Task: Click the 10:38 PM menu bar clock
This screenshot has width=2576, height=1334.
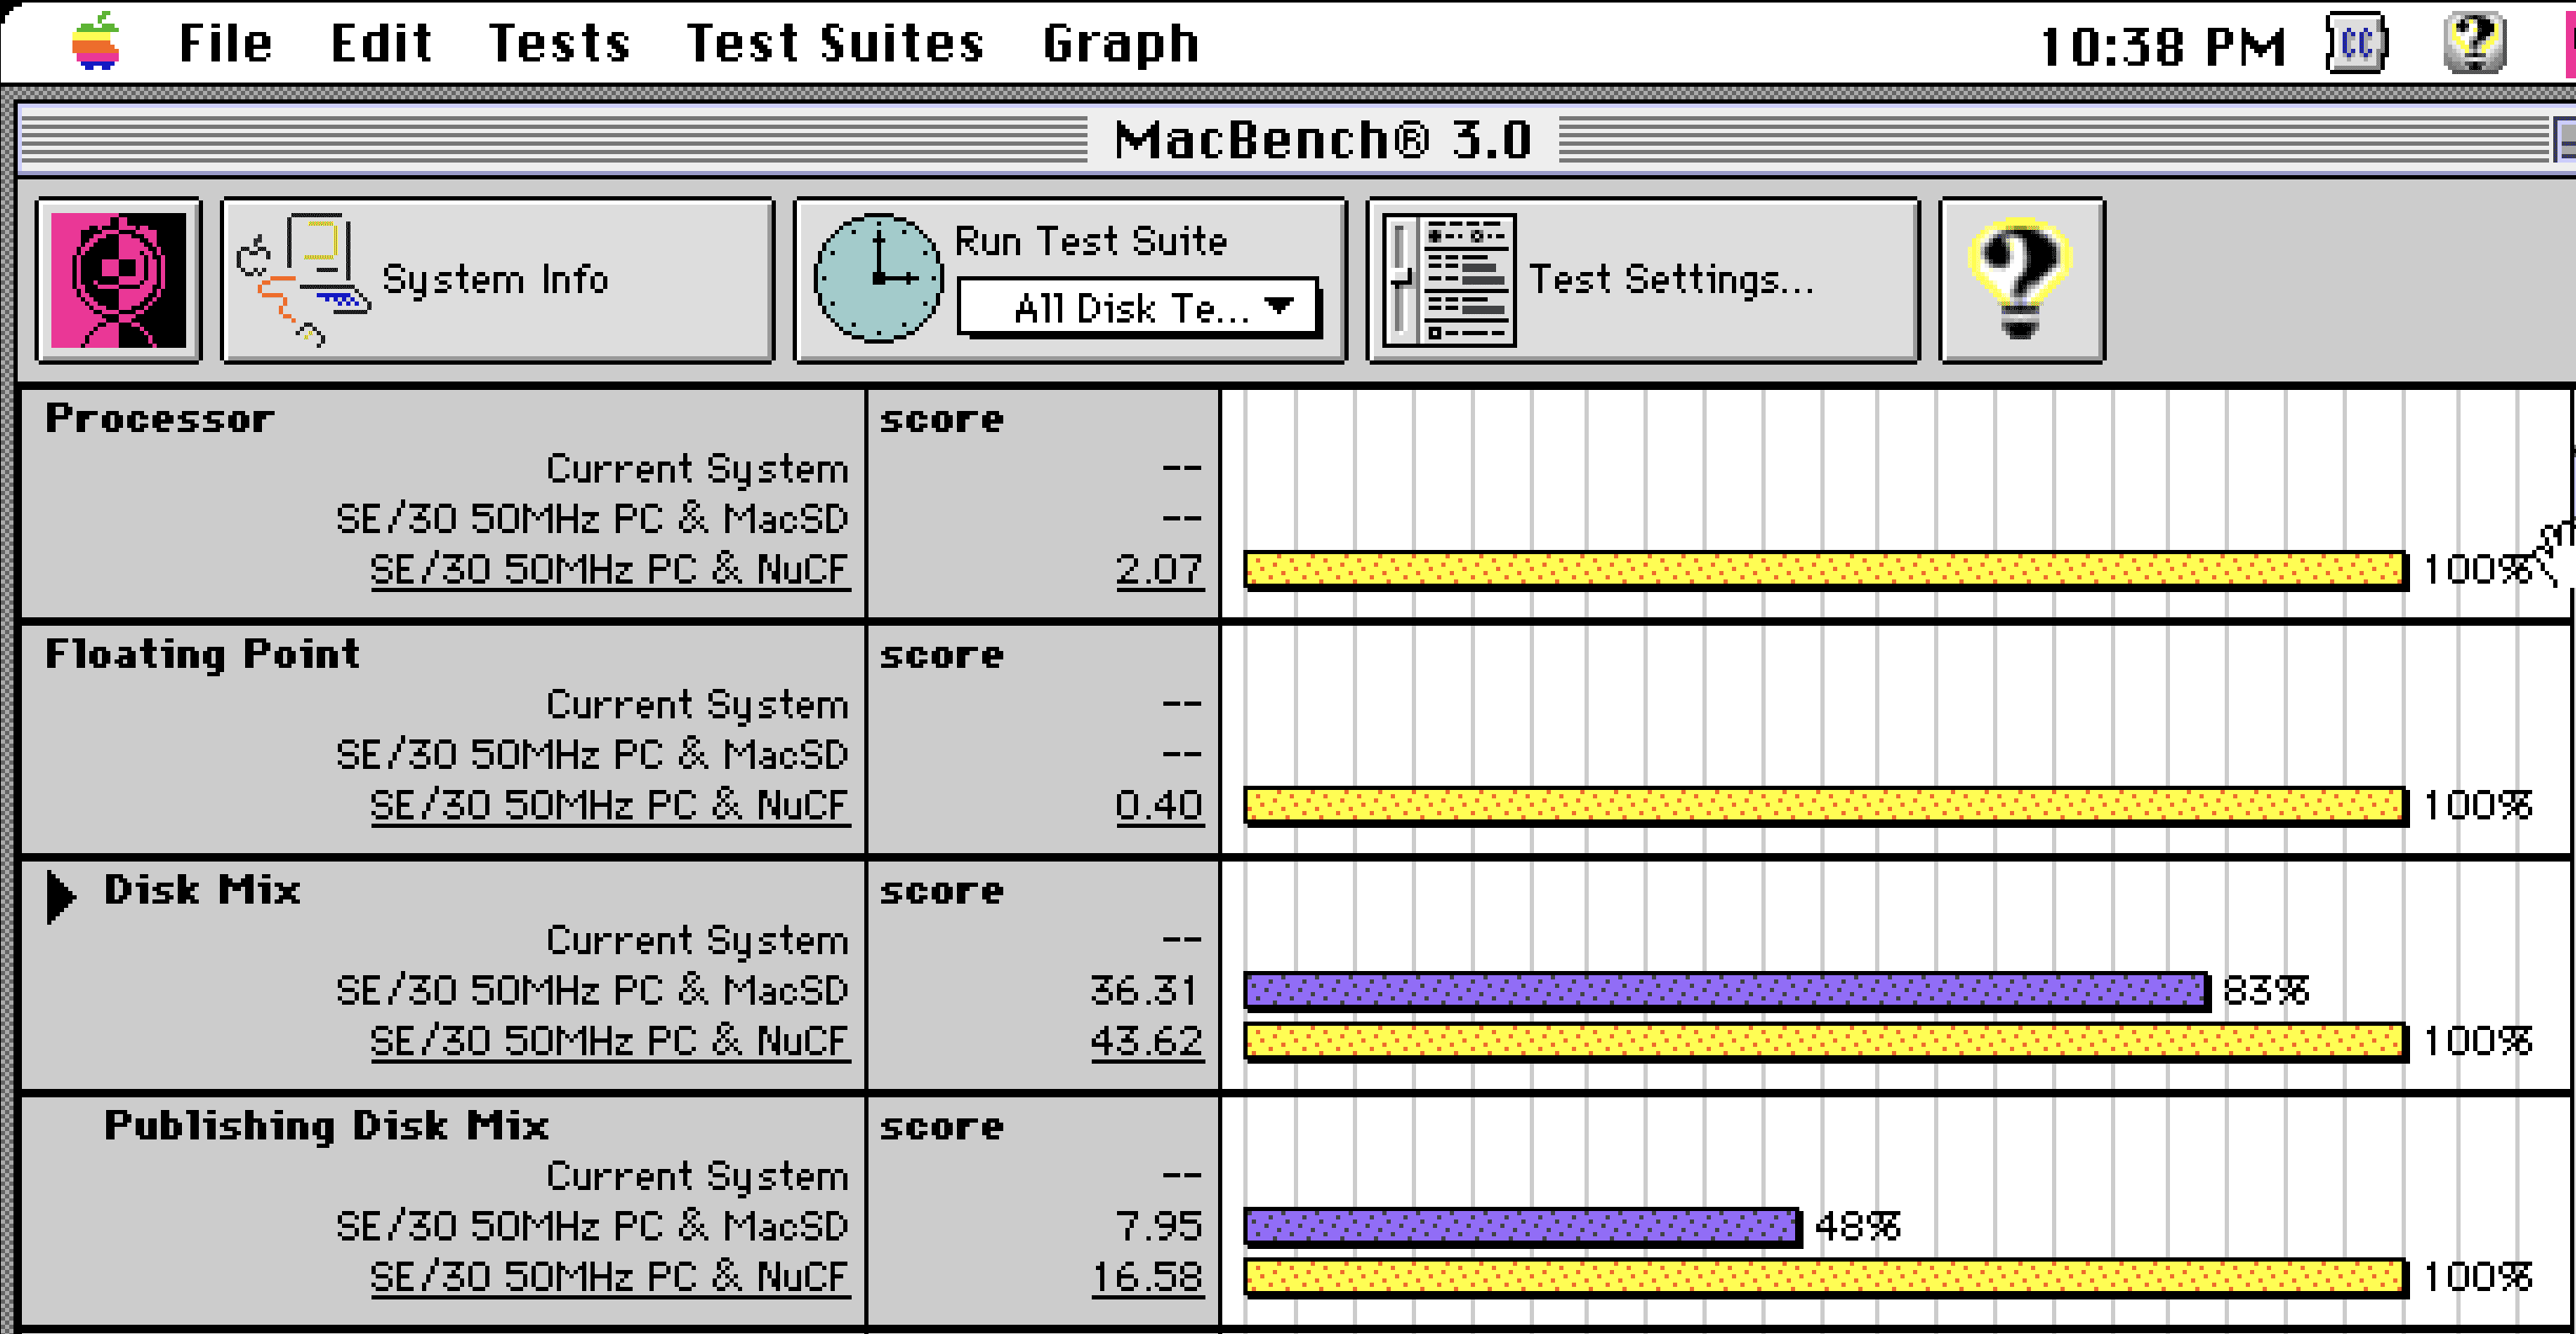Action: pyautogui.click(x=2162, y=46)
